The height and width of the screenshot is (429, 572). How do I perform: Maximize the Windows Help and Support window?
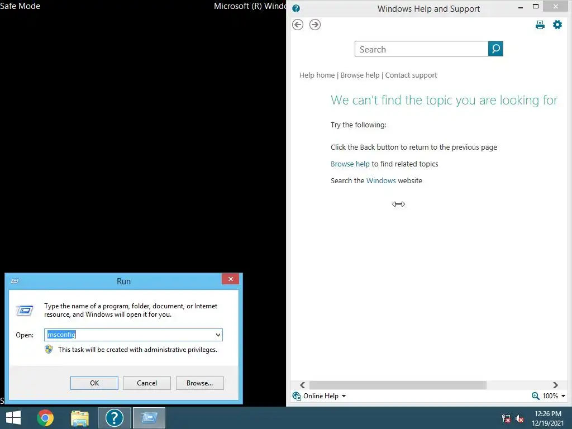536,6
